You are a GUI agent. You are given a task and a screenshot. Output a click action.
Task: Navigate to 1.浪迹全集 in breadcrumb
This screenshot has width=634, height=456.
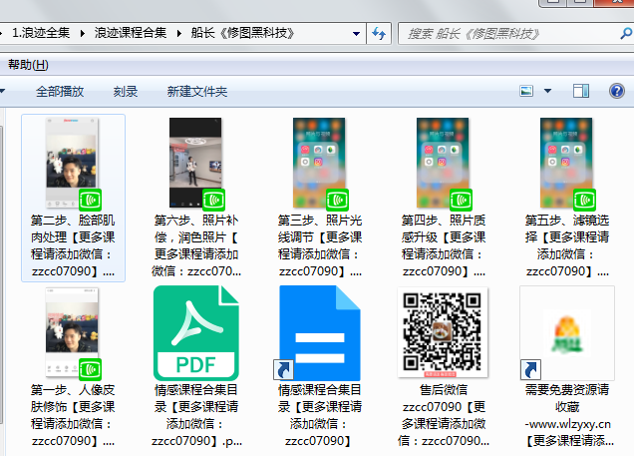coord(41,33)
